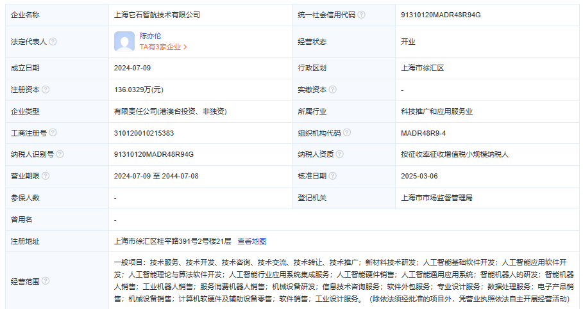Select 按征收率征收增值税小规模纳税人 value

455,154
